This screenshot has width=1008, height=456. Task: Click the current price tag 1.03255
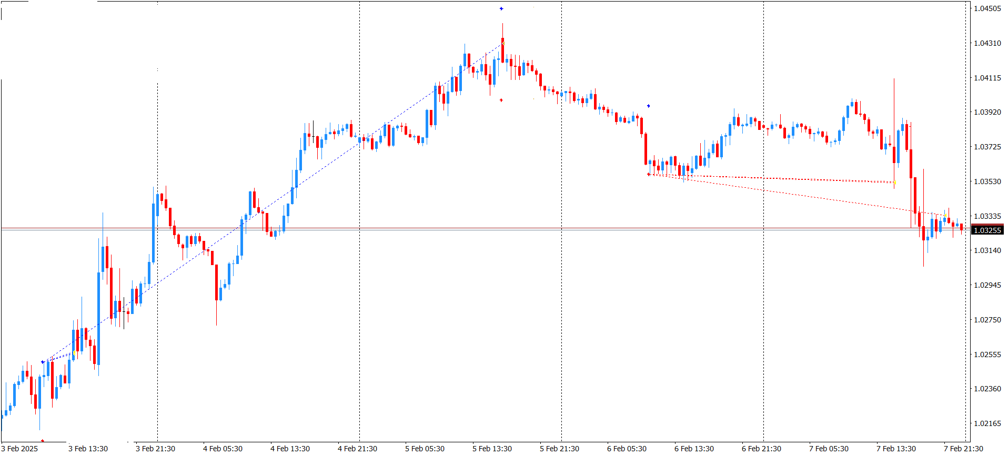(987, 230)
